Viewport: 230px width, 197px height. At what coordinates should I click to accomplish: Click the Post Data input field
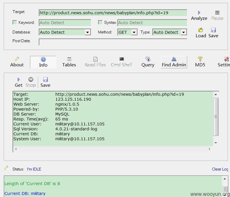coord(113,42)
